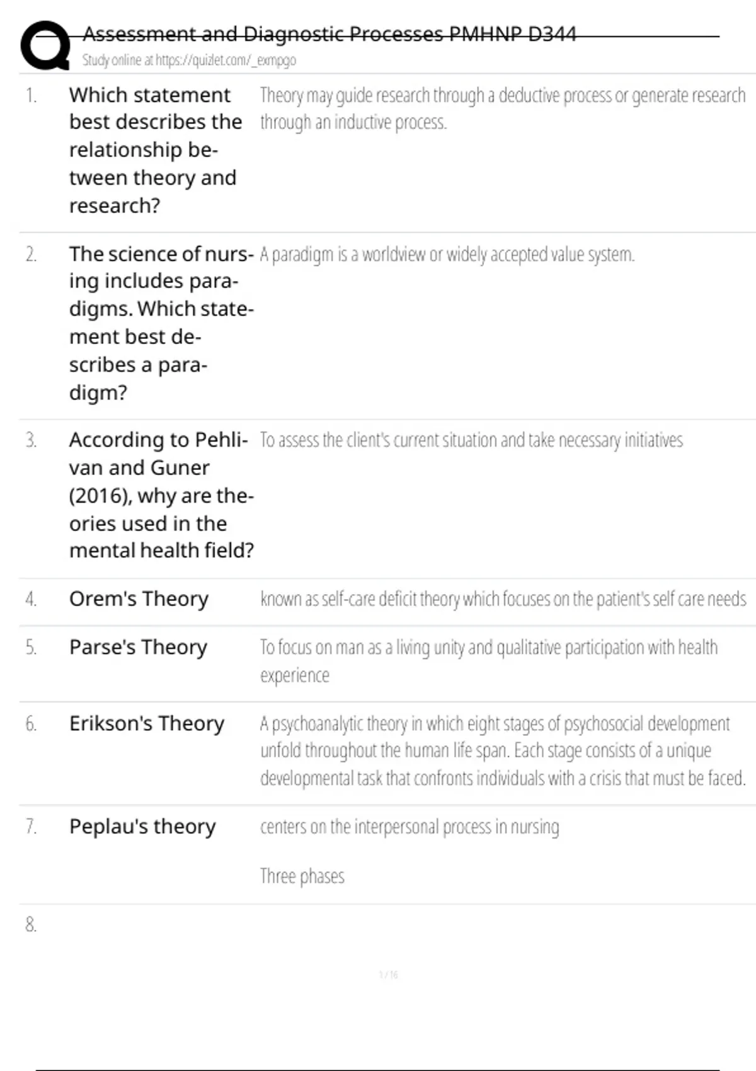Click the interpersonal process in nursing text
The image size is (756, 1071).
[409, 827]
